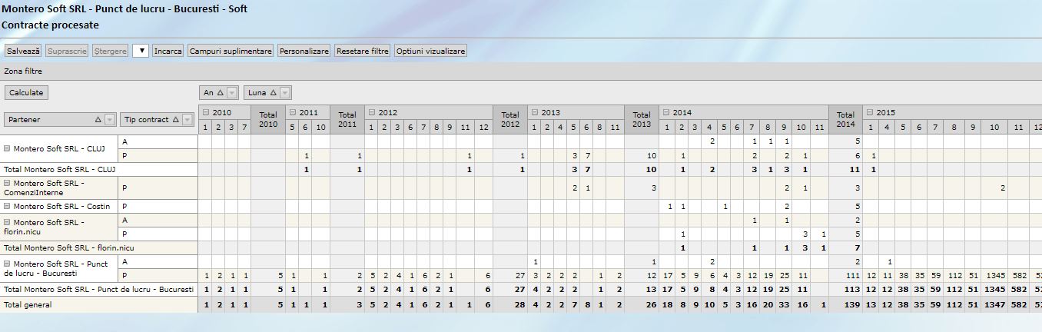Screen dimensions: 1042x332
Task: Collapse the Montero Soft SRL - Costin row
Action: pyautogui.click(x=8, y=207)
